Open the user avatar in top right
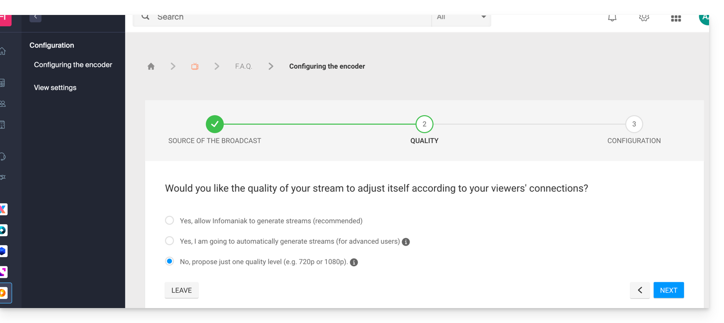724x323 pixels. tap(704, 18)
